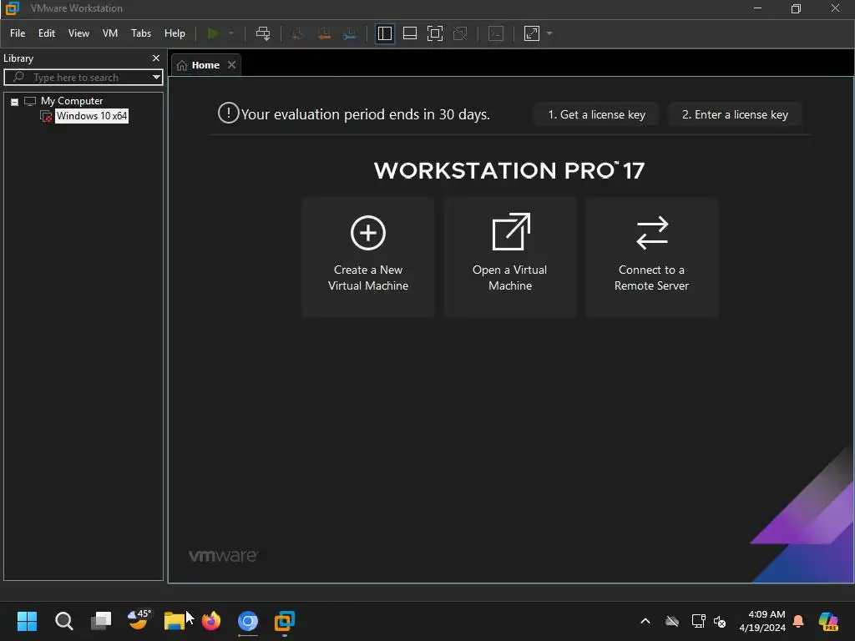This screenshot has width=855, height=641.
Task: Open the stretch display dropdown arrow
Action: point(549,33)
